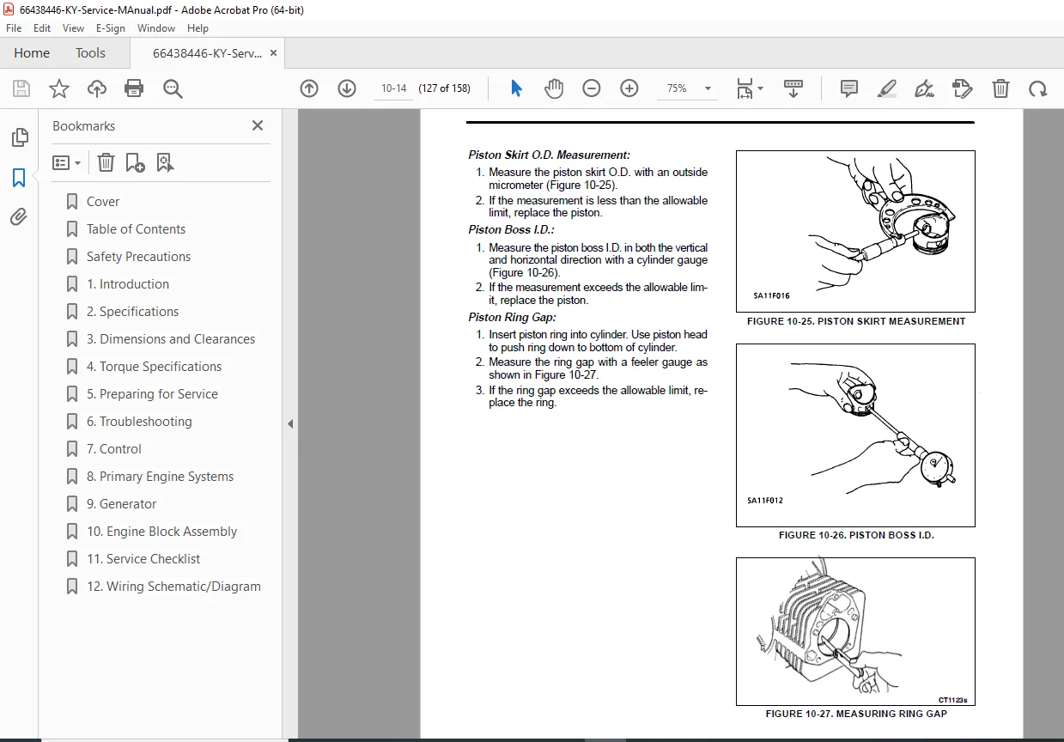Viewport: 1064px width, 742px height.
Task: Click the upload to cloud icon
Action: click(x=97, y=88)
